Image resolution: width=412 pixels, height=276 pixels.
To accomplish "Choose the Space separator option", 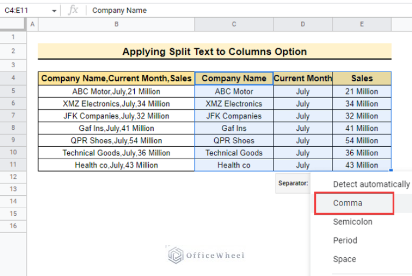I will [x=344, y=259].
